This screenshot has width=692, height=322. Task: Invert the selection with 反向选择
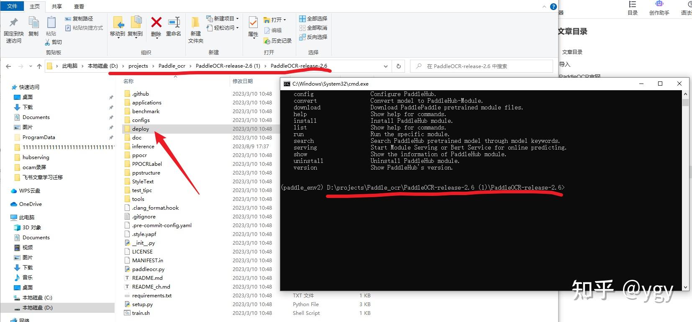pyautogui.click(x=313, y=37)
